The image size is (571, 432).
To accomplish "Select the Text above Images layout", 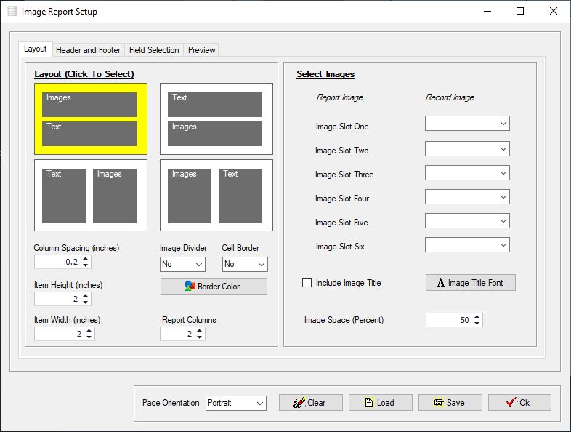I will click(x=216, y=119).
